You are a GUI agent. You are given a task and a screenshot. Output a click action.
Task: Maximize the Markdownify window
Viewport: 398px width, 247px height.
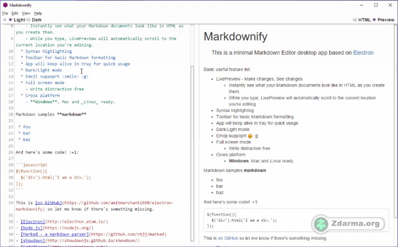pos(376,5)
